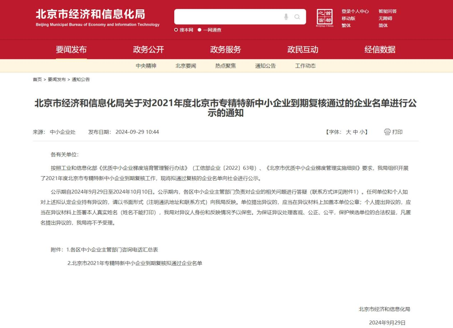Switch to the 通知公告 sub-tab

point(265,66)
